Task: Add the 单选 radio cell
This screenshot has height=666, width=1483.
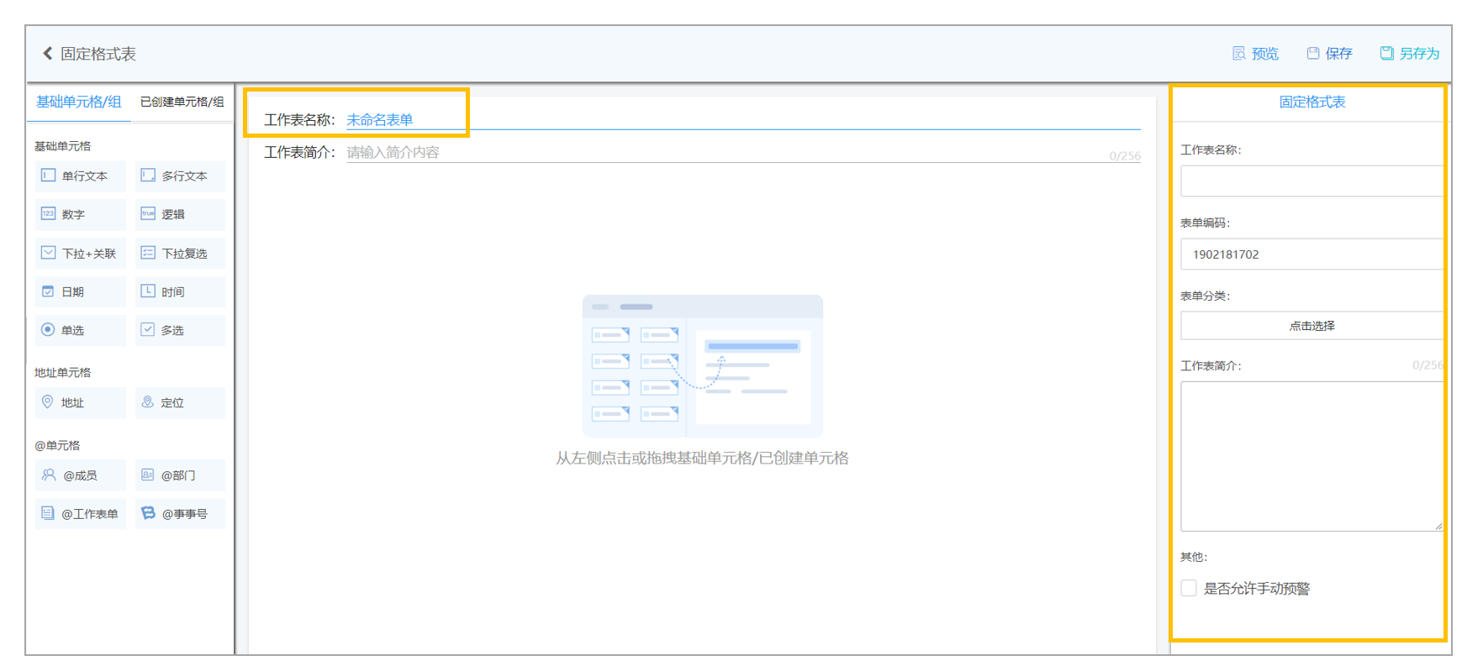Action: pyautogui.click(x=81, y=330)
